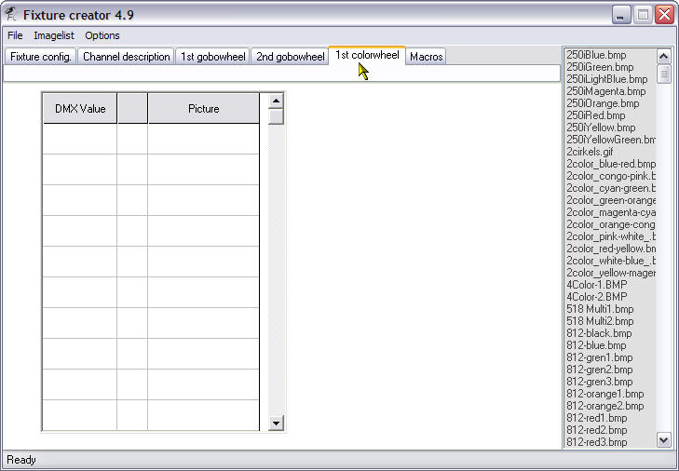This screenshot has height=471, width=679.
Task: Switch to the Fixture config. tab
Action: [x=41, y=57]
